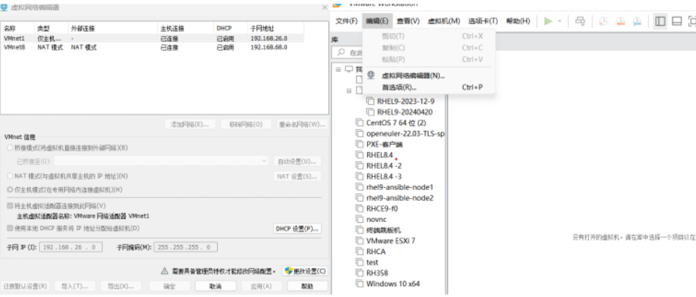Select NAT 模式 radio button
Viewport: 696px width, 297px height.
(10, 176)
